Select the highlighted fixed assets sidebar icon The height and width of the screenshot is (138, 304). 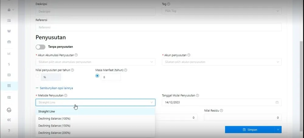[9, 86]
